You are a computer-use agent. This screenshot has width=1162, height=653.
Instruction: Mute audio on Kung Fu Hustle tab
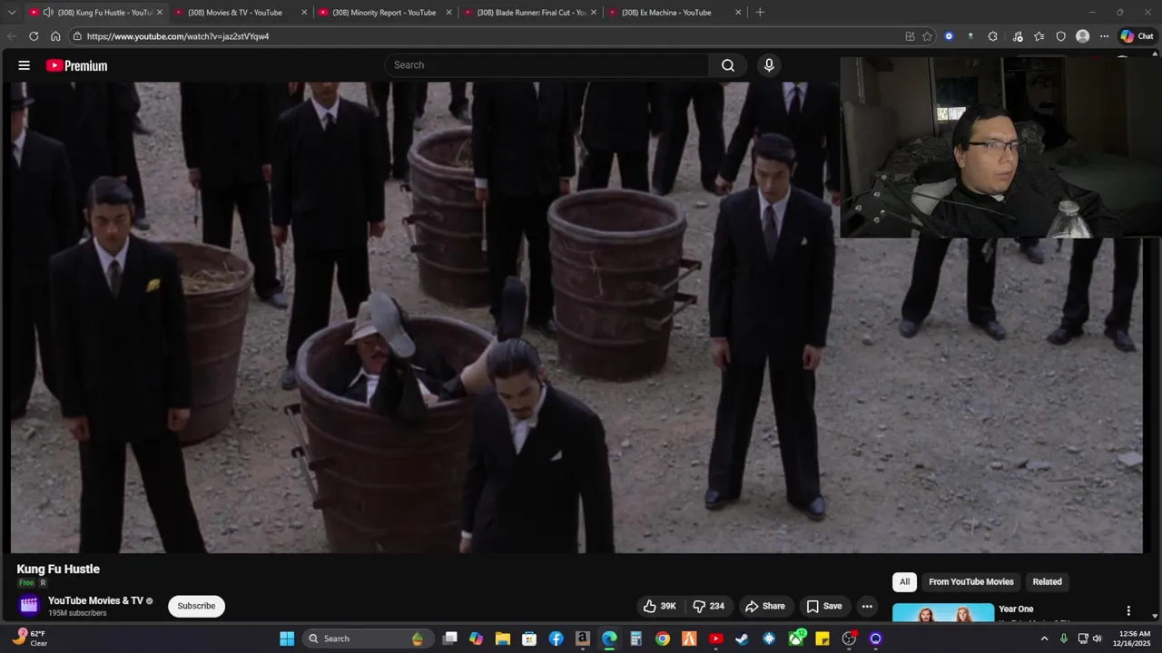click(x=48, y=13)
